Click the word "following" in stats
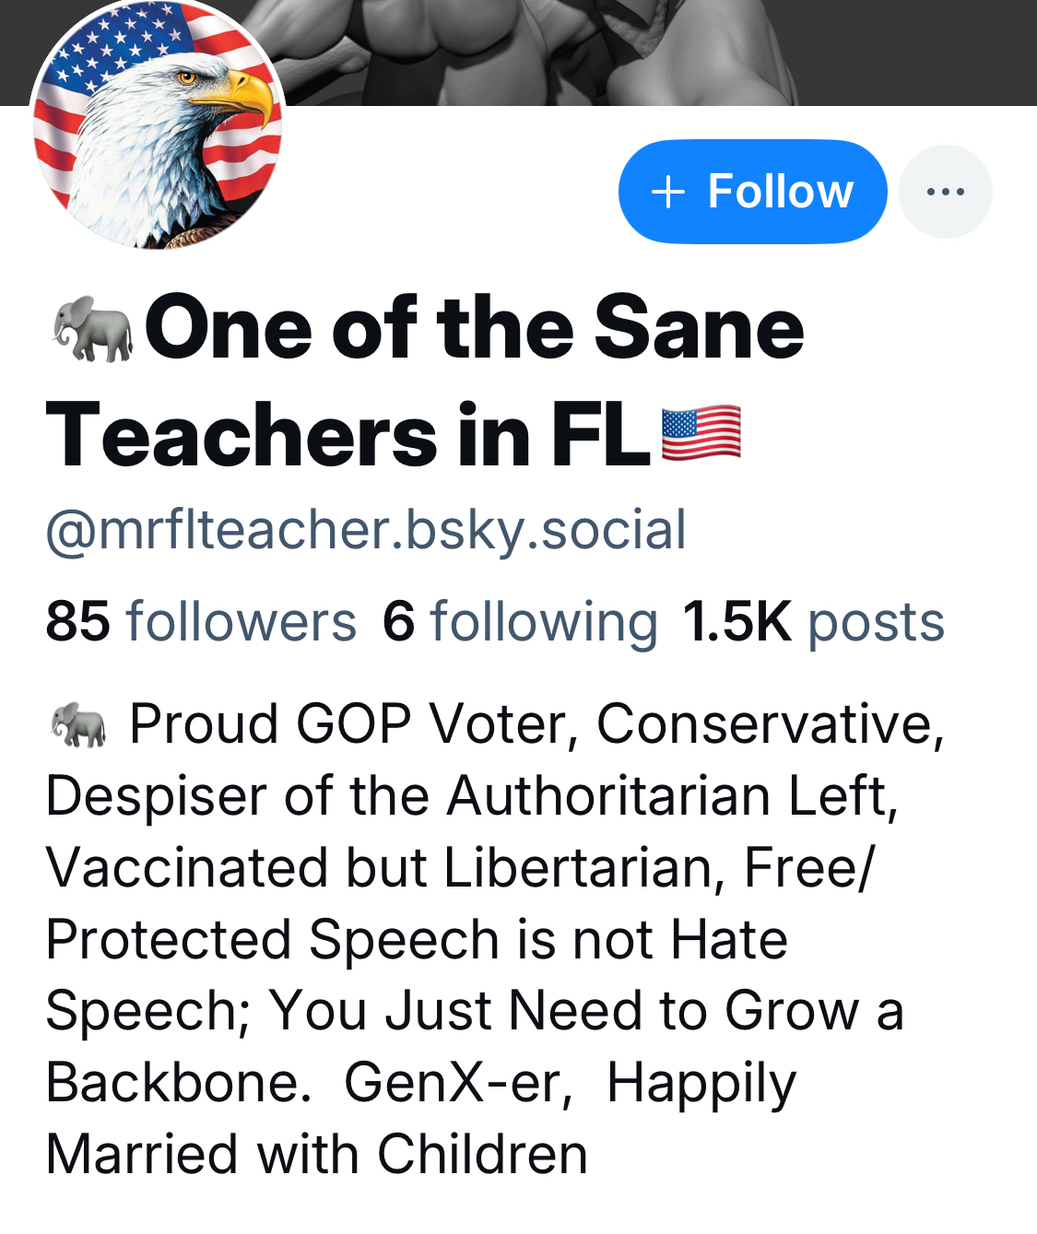The image size is (1037, 1234). (x=544, y=621)
